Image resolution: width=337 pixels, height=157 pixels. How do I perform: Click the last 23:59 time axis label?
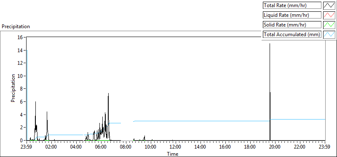point(325,147)
